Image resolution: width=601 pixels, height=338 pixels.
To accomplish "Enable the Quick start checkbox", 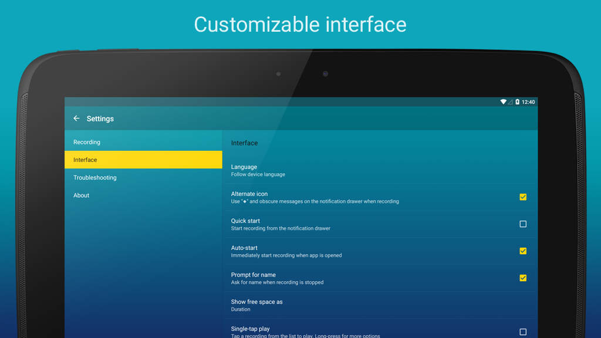I will coord(523,224).
